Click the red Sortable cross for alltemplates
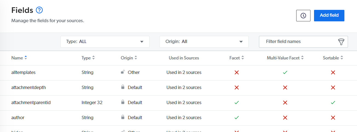The height and width of the screenshot is (132, 357). (333, 73)
